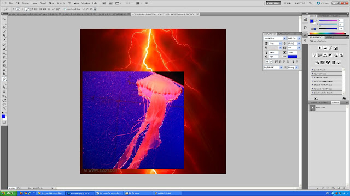The width and height of the screenshot is (350, 196).
Task: Add a Brightness/Contrast adjustment
Action: click(x=320, y=48)
